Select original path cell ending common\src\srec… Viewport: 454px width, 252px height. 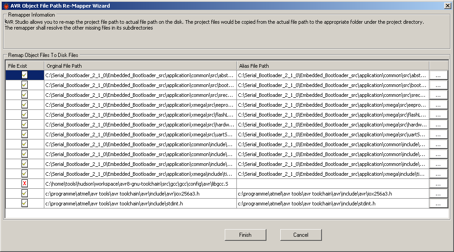141,95
